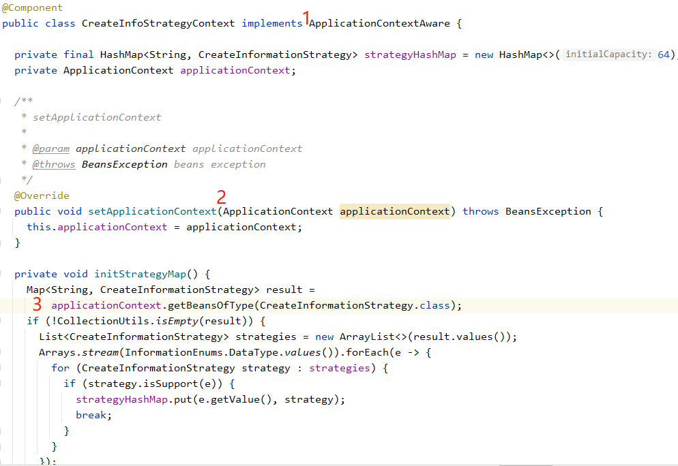Viewport: 678px width, 466px height.
Task: Click the break statement
Action: pos(93,415)
